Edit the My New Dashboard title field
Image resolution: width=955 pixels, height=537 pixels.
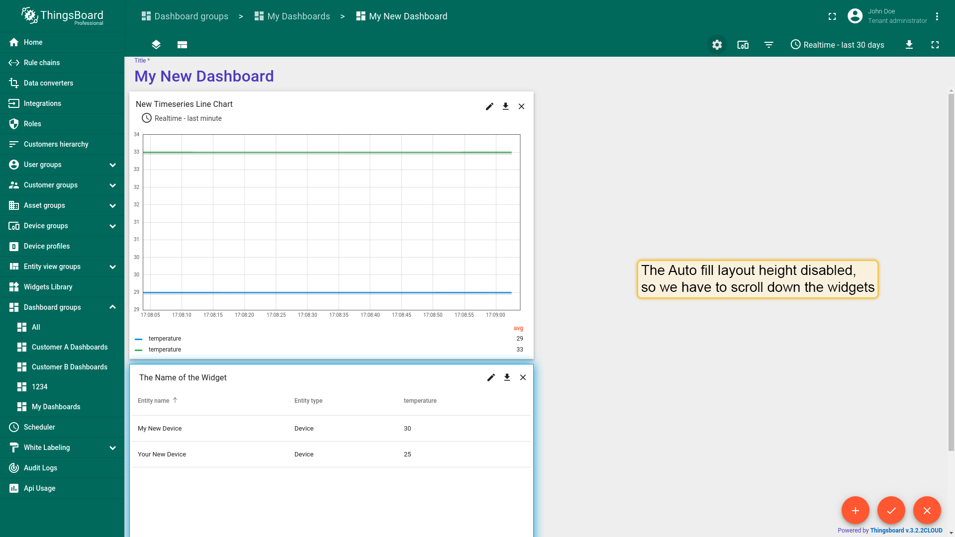204,76
